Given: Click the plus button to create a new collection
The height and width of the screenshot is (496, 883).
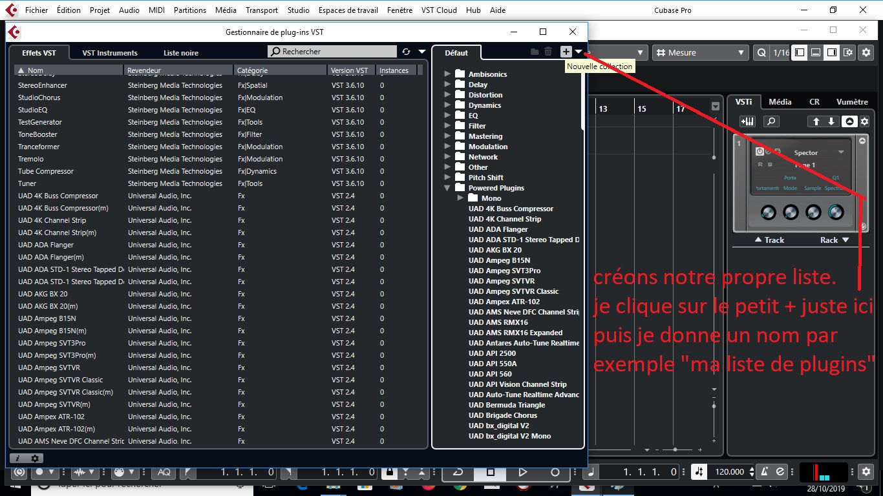Looking at the screenshot, I should coord(566,52).
